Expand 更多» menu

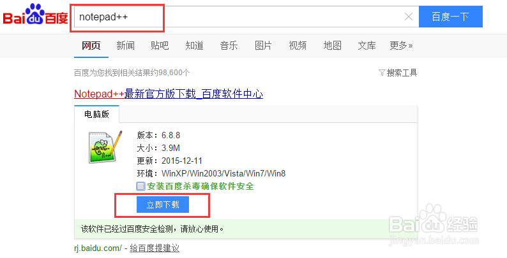click(401, 45)
